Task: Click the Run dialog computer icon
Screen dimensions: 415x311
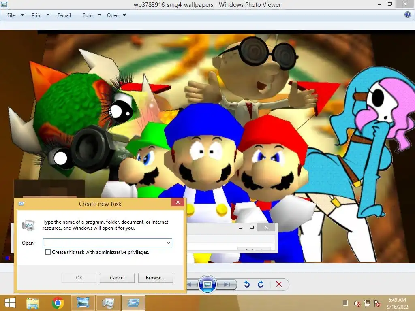Action: tap(28, 225)
